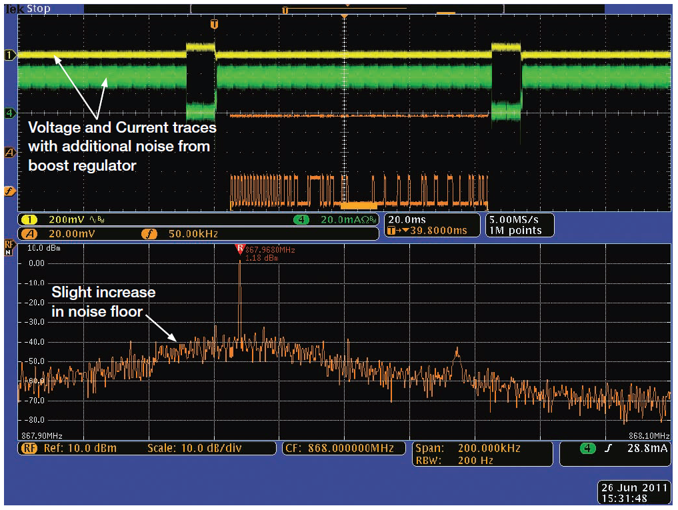Click the Tek Stop acquisition status label
678x510 pixels.
pos(27,9)
